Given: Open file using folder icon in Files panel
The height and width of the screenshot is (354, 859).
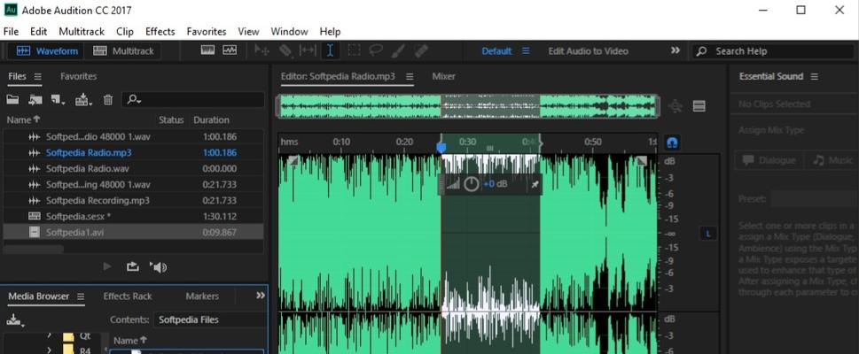Looking at the screenshot, I should click(12, 100).
